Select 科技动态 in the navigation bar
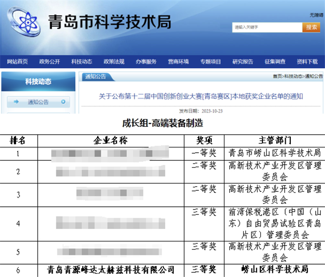Screen dimensions: 325x277 tap(82, 62)
